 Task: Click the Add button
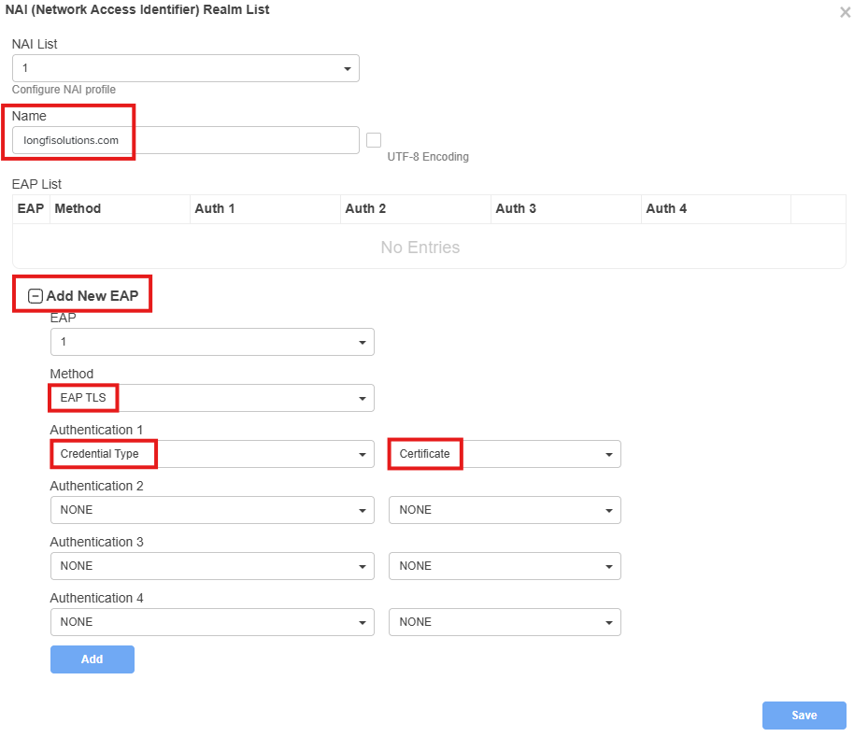click(93, 659)
